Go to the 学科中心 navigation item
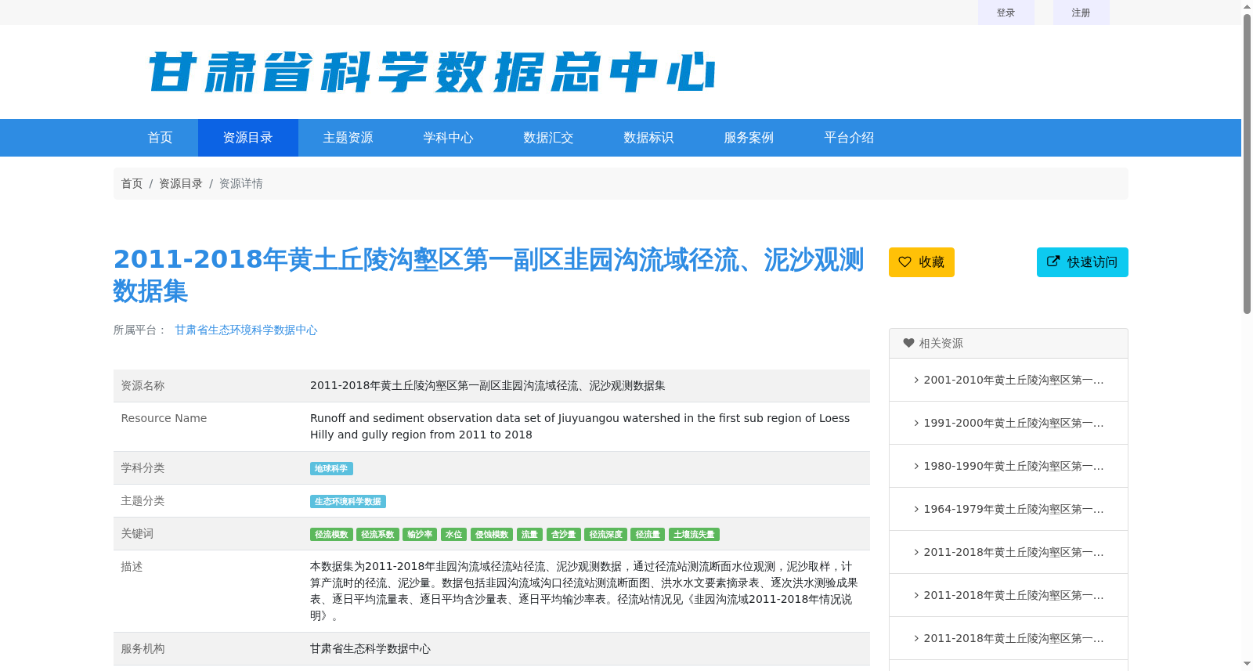The width and height of the screenshot is (1253, 671). click(449, 138)
